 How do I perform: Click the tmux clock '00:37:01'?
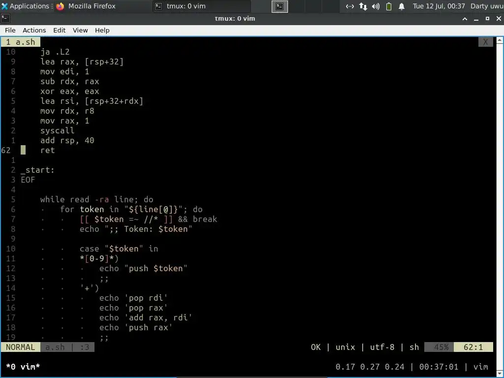tap(439, 367)
